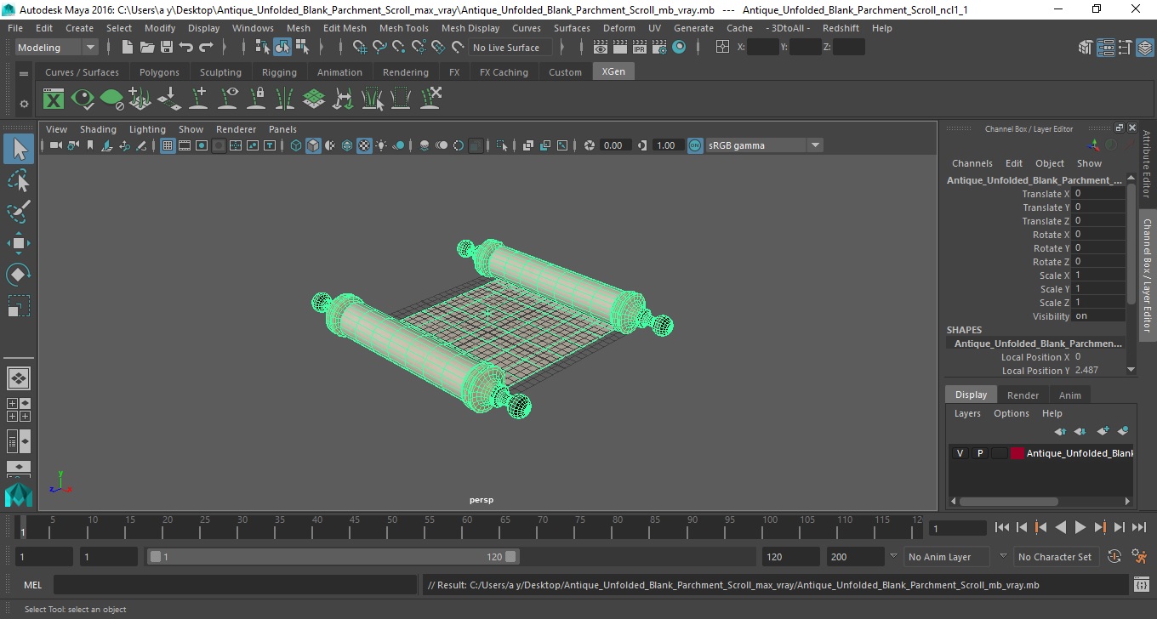Screen dimensions: 1157x619
Task: Click the Maya home logo icon
Action: 19,495
